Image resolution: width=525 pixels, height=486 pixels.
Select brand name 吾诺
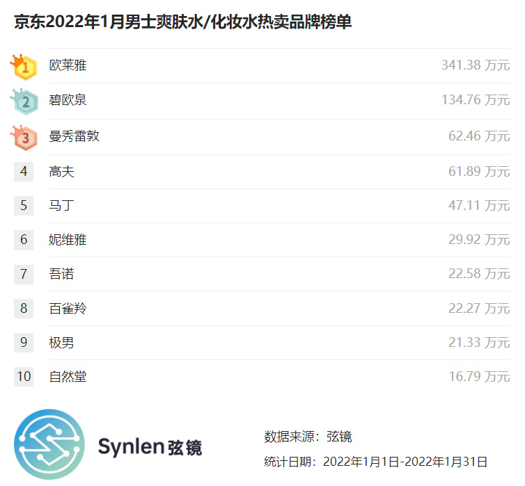(61, 274)
